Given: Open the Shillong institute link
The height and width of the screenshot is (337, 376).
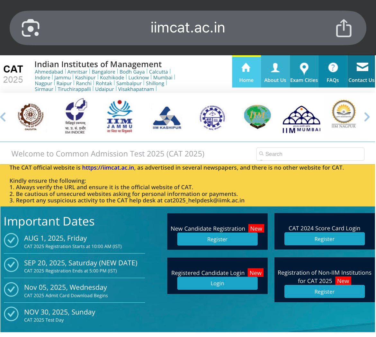Looking at the screenshot, I should 155,83.
